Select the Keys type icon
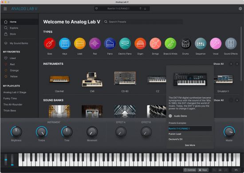This screenshot has height=173, width=244. tap(65, 43)
